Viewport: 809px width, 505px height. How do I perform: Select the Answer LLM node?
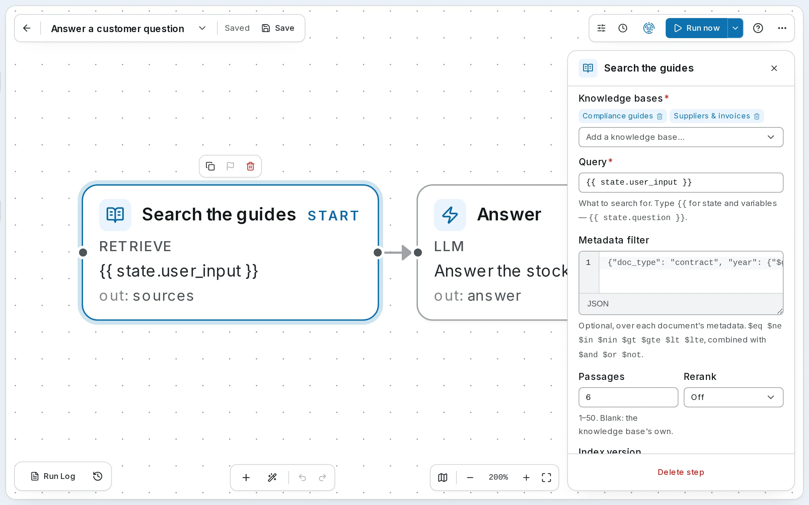[492, 252]
